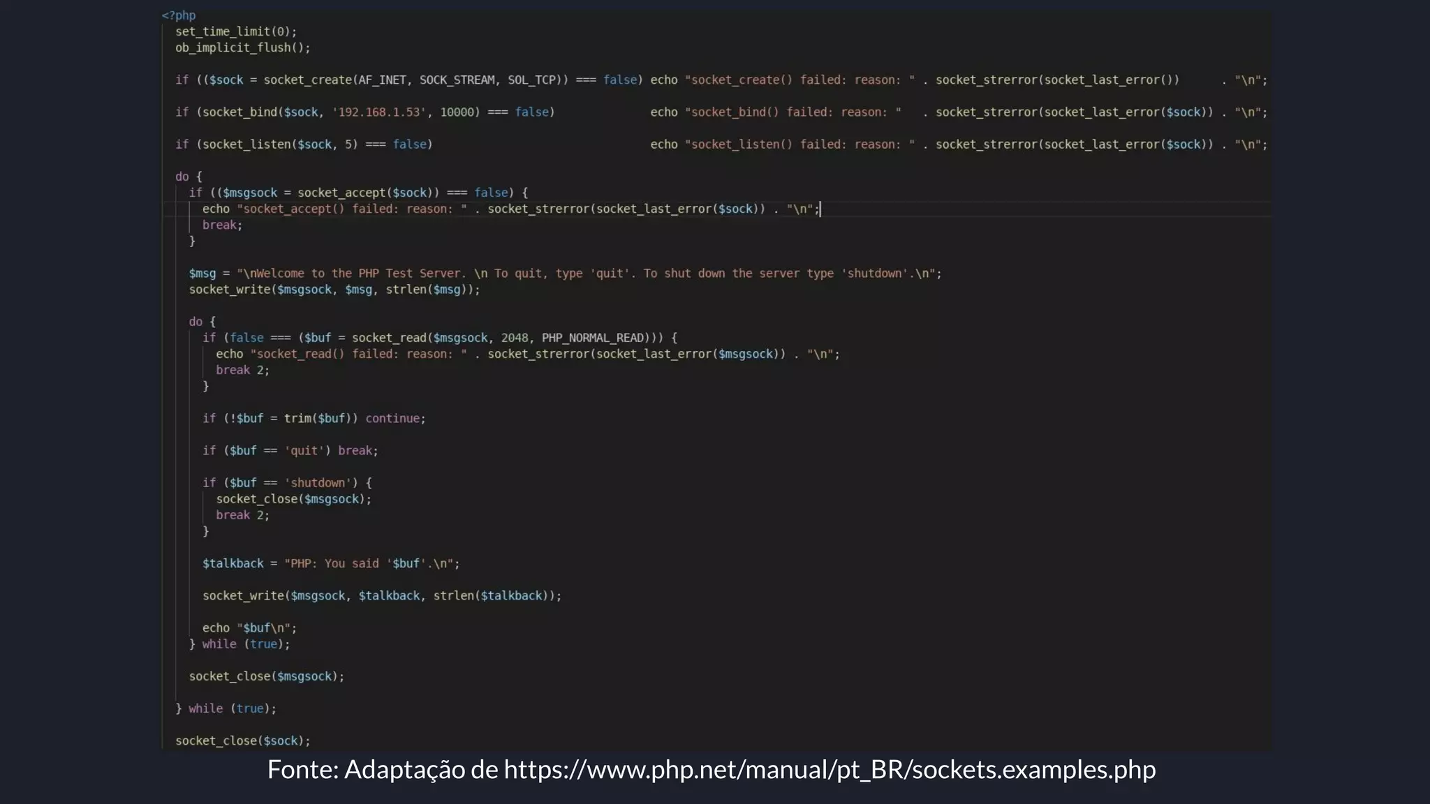Click the "socket_read() failed: reason: " echo line

pyautogui.click(x=528, y=354)
